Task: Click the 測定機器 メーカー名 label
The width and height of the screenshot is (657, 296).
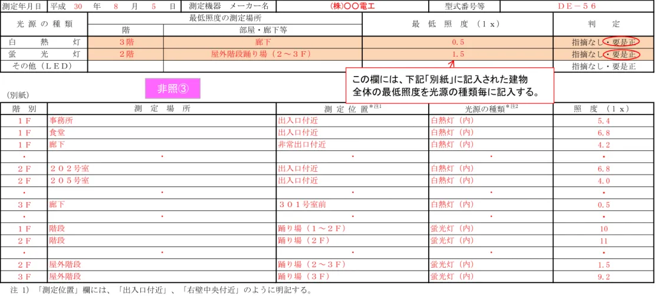Action: (x=228, y=6)
